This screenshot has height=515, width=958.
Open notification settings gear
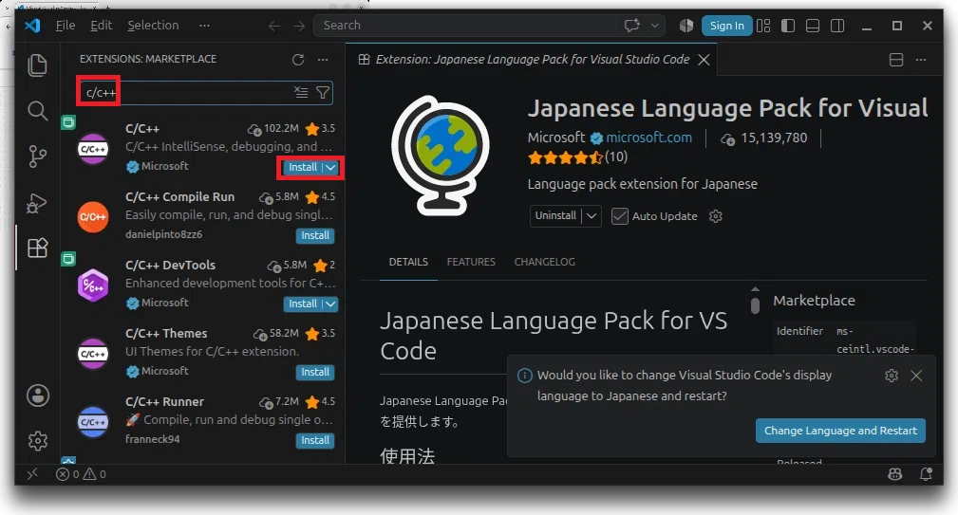coord(892,376)
